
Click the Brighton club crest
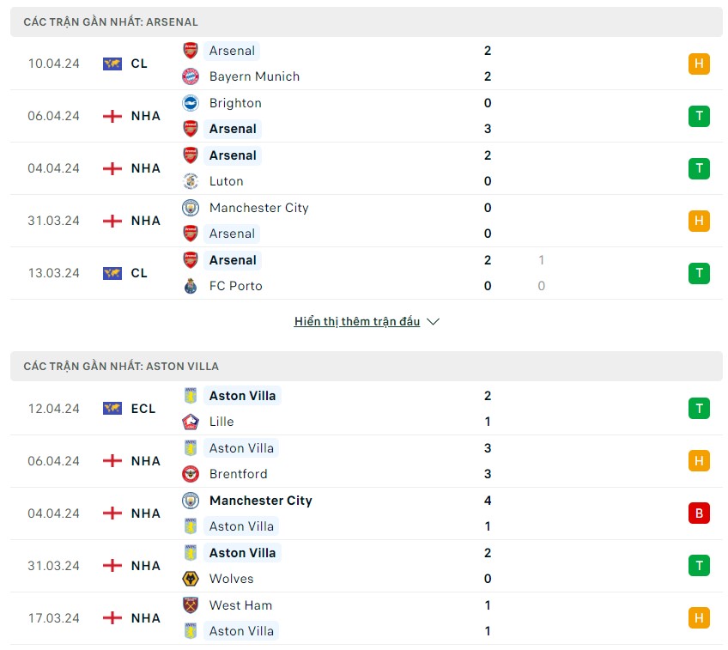(x=191, y=103)
